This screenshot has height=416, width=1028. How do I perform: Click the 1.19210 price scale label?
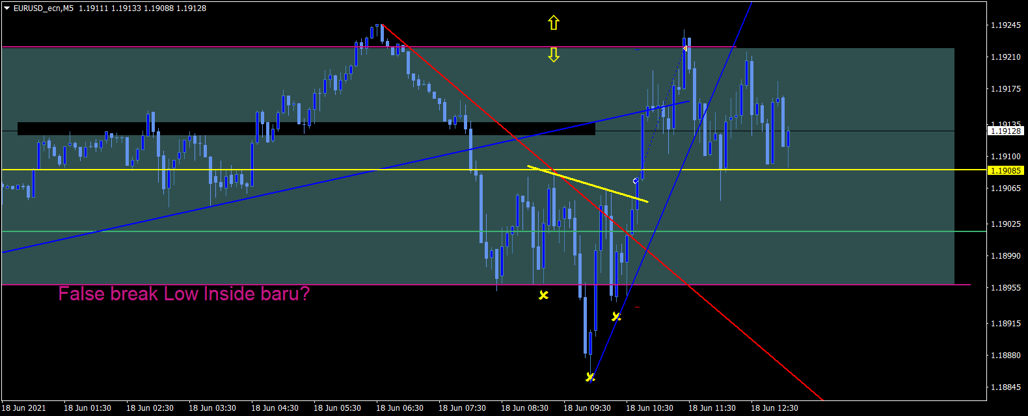(1005, 57)
